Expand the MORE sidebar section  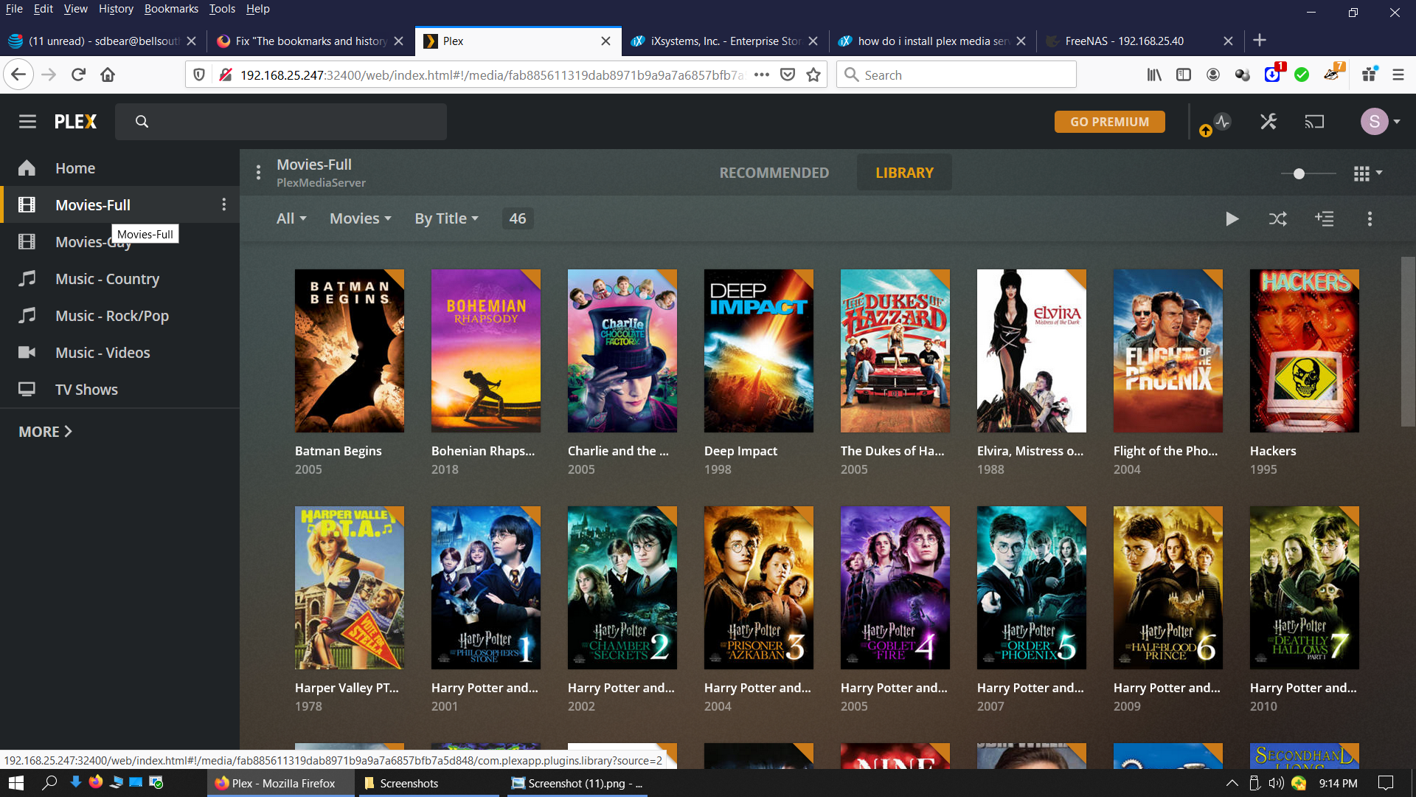point(45,432)
